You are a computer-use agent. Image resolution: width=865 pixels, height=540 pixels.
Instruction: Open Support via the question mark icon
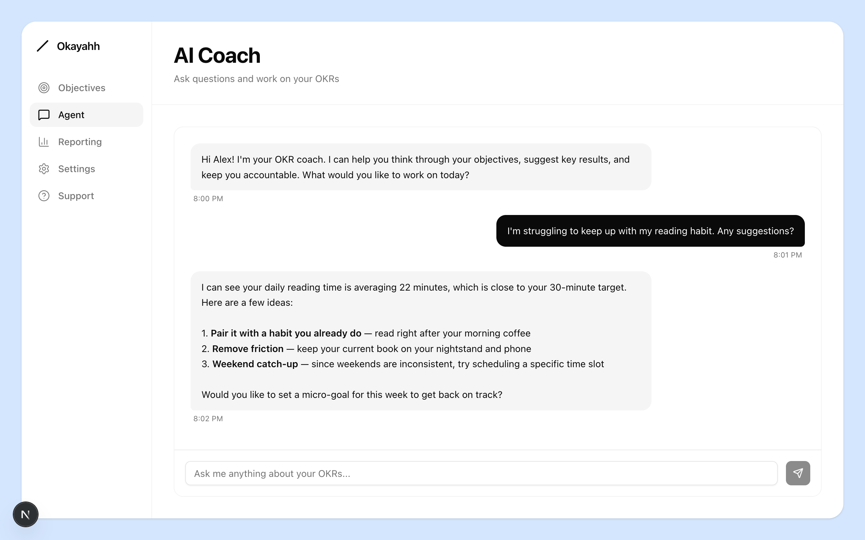coord(44,196)
